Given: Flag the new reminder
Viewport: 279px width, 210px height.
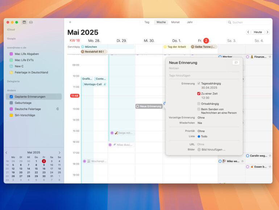Looking at the screenshot, I should tap(236, 62).
